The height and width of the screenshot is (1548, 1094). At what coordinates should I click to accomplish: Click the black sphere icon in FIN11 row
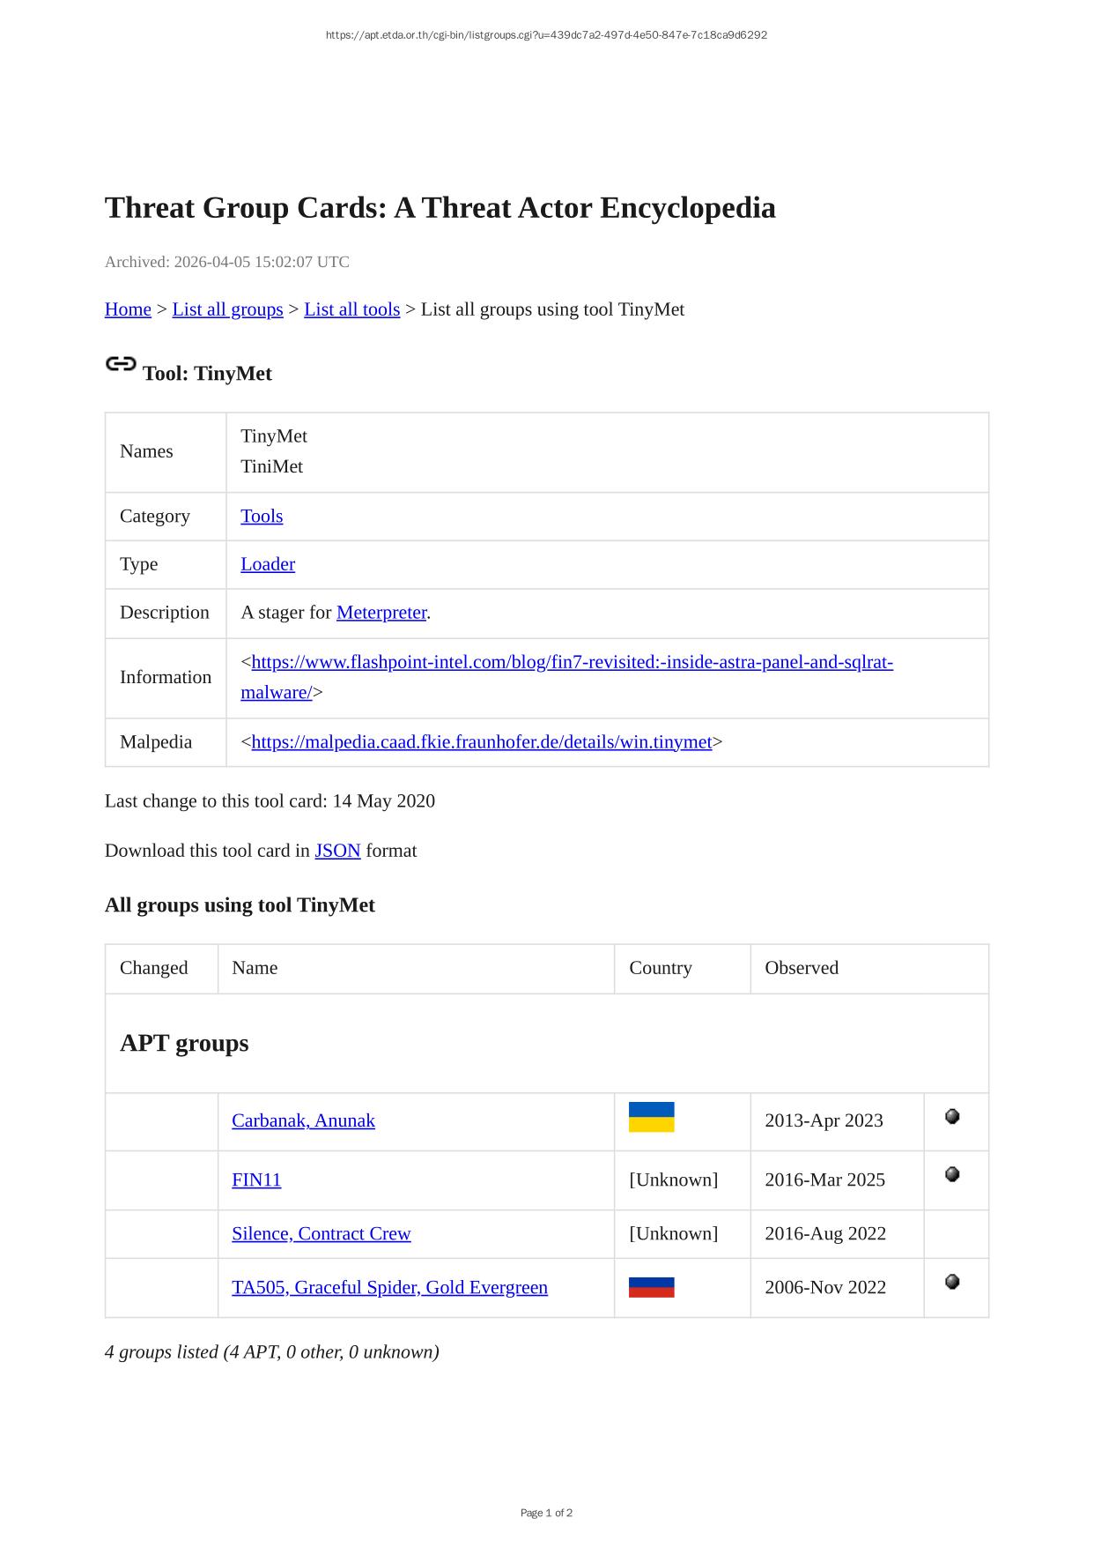pos(951,1174)
